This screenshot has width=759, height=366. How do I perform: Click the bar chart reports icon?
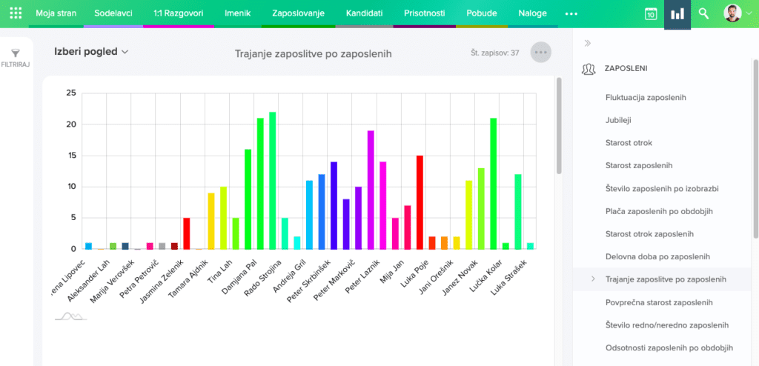coord(677,14)
